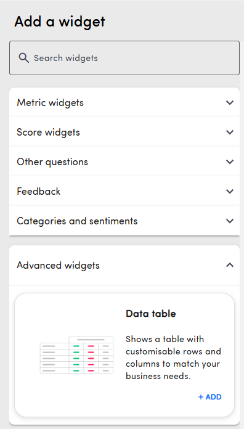Add the Data table widget

(210, 397)
